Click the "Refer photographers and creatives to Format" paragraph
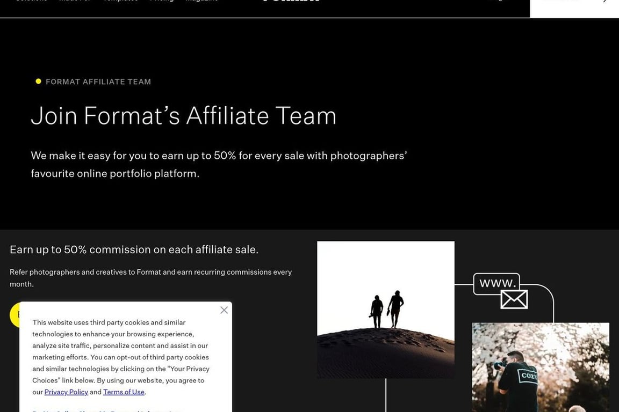Viewport: 619px width, 412px height. tap(151, 278)
